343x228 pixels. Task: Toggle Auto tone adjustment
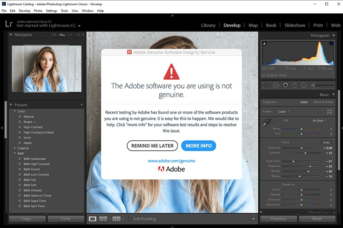326,142
